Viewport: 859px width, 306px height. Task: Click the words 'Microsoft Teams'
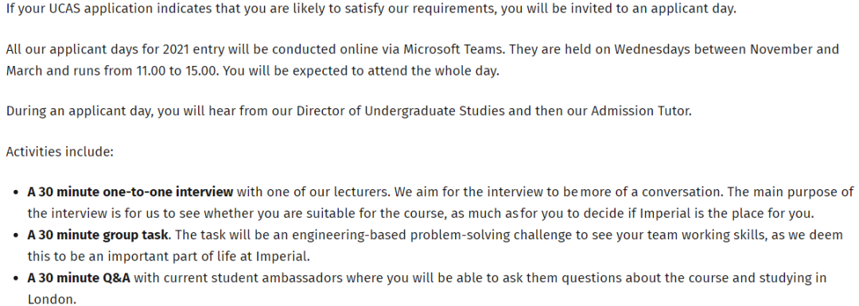click(455, 49)
